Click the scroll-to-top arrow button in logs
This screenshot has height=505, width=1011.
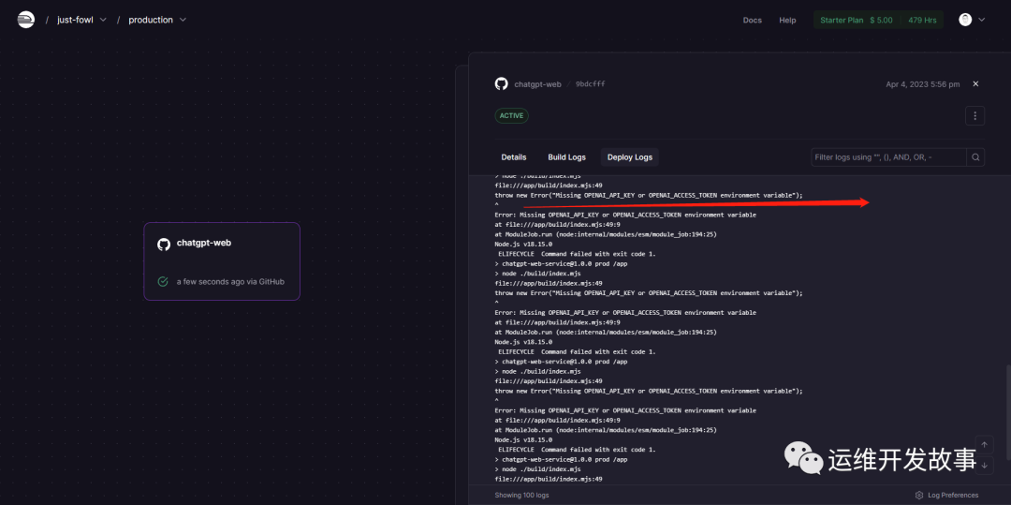click(984, 445)
